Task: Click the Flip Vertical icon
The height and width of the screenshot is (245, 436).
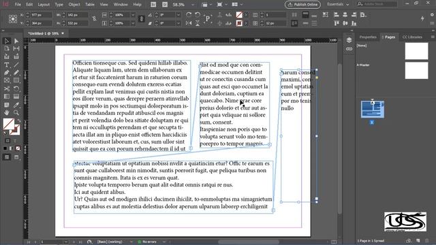Action: [198, 23]
